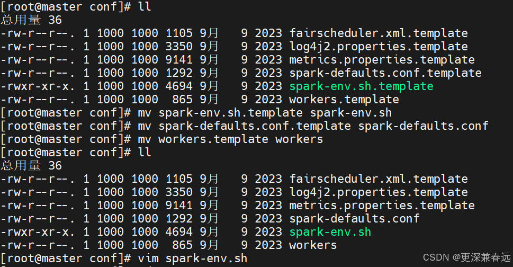The image size is (513, 267).
Task: Click the first 总用量 36 line
Action: 31,20
